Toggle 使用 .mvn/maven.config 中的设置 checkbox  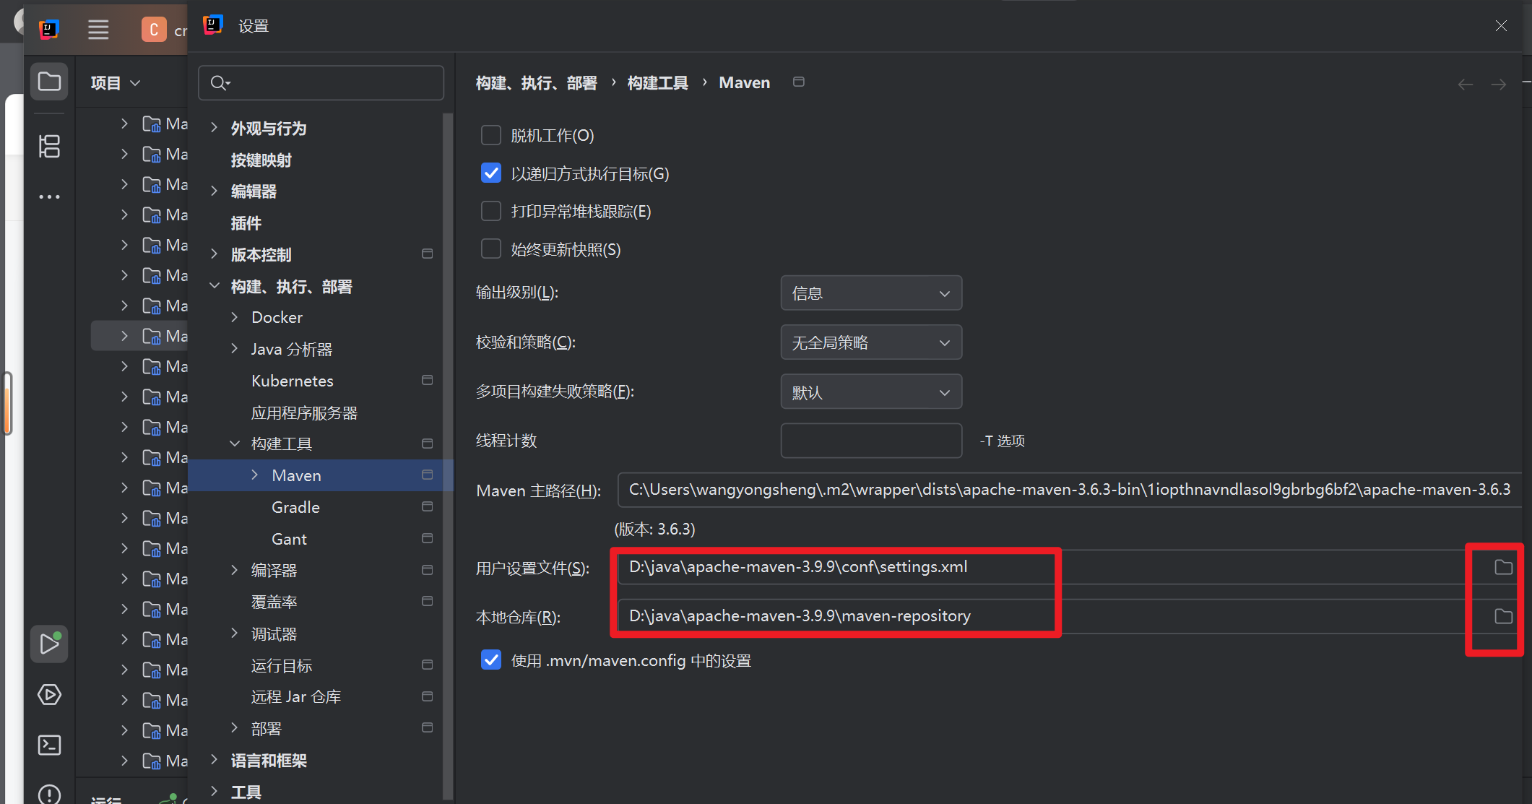pyautogui.click(x=491, y=660)
